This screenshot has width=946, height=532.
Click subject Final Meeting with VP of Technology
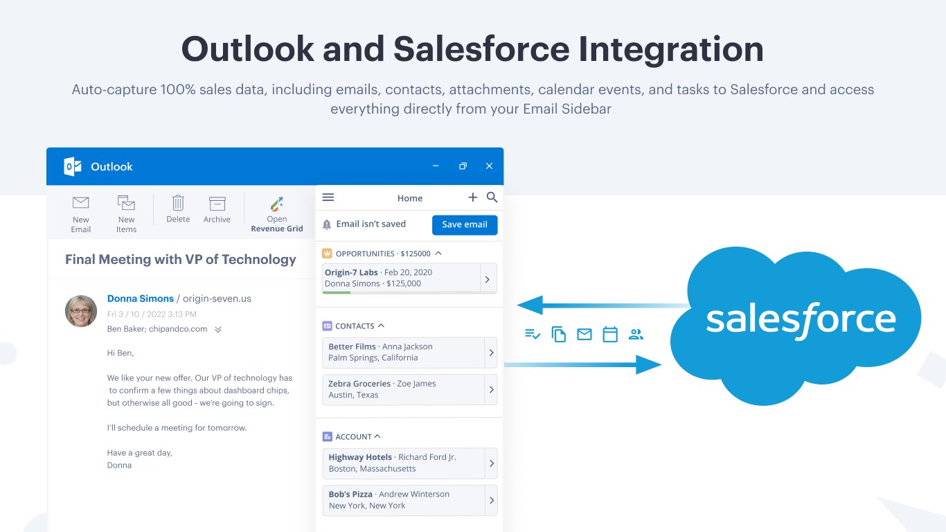click(181, 260)
